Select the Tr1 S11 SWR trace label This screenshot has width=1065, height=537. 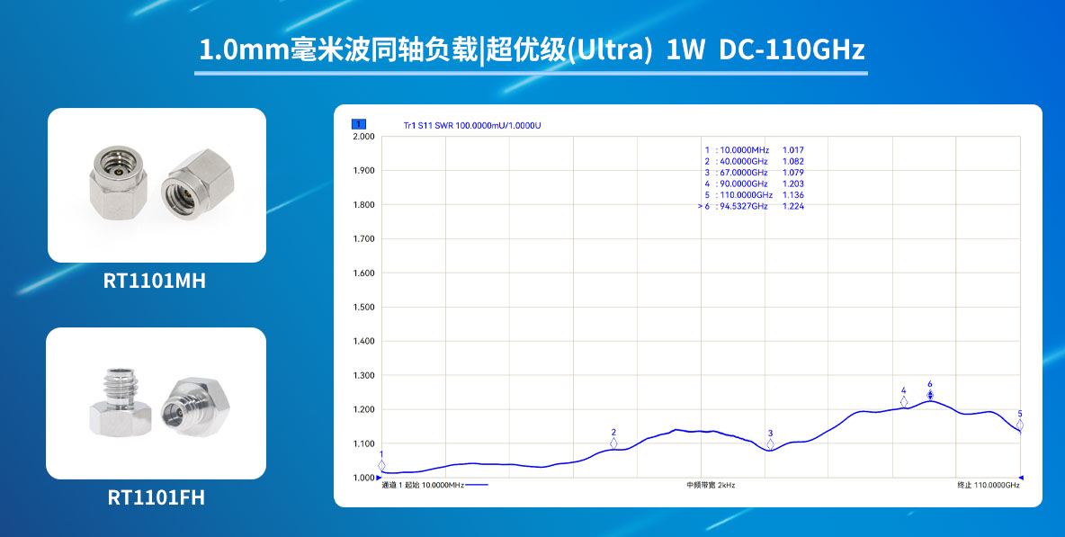point(472,126)
